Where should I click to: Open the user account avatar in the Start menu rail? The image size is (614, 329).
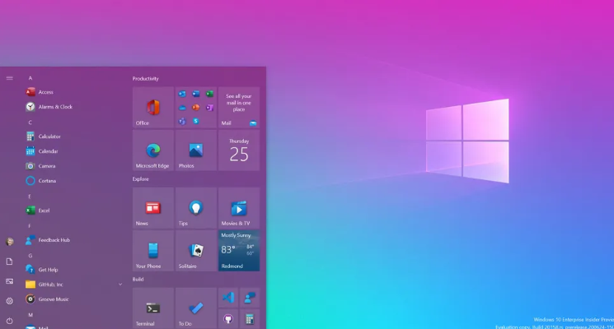tap(9, 242)
